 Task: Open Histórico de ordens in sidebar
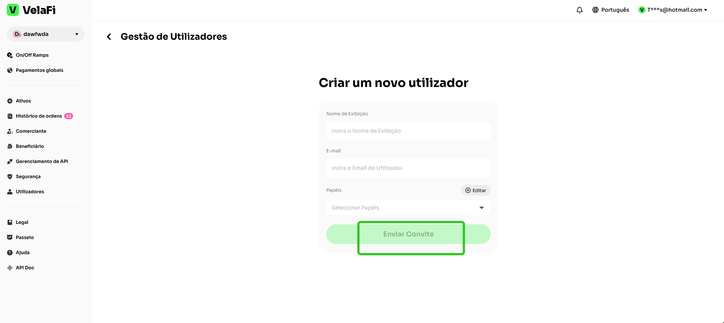pos(39,116)
